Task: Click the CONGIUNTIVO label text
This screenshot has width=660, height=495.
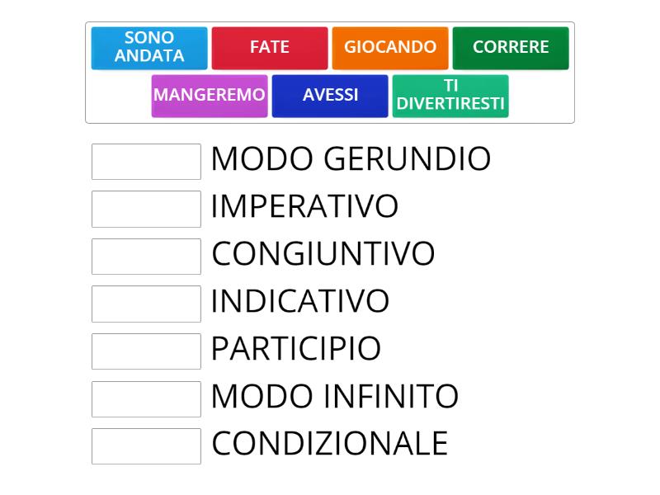Action: pyautogui.click(x=322, y=254)
